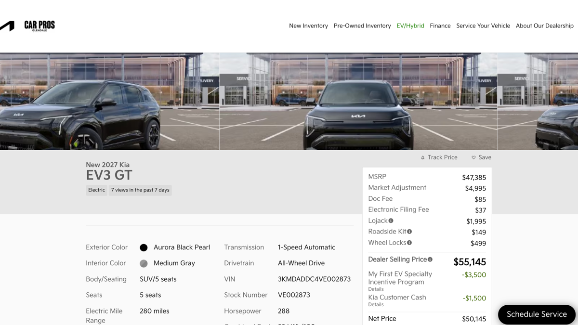Click the 1-Speed Automatic transmission value
Image resolution: width=578 pixels, height=325 pixels.
tap(306, 247)
